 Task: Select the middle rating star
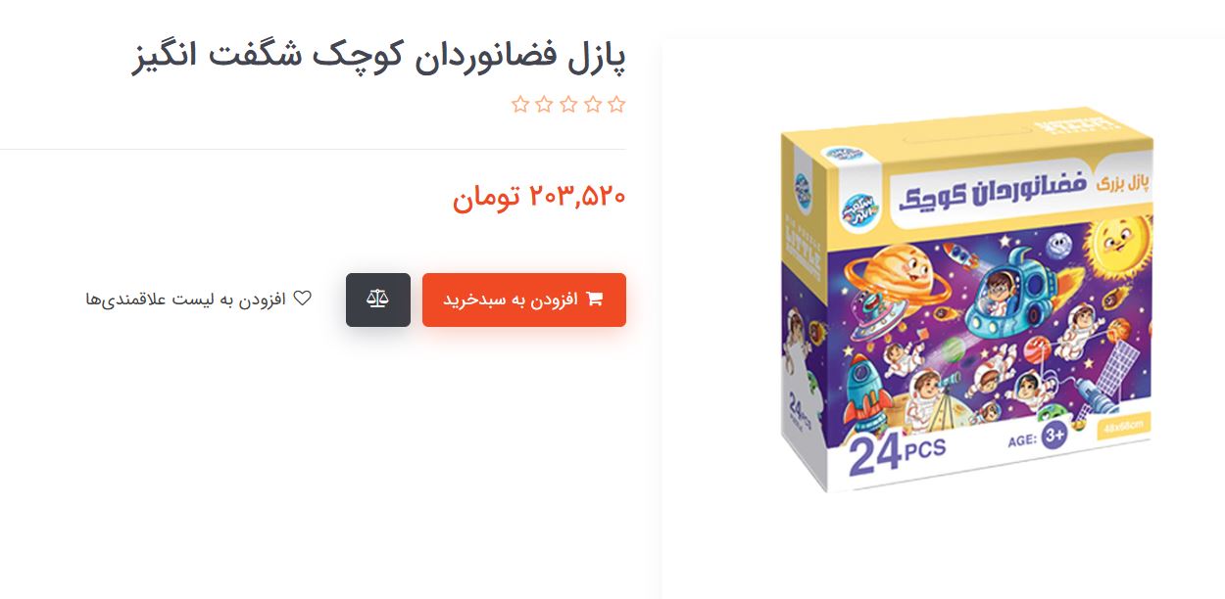click(568, 105)
